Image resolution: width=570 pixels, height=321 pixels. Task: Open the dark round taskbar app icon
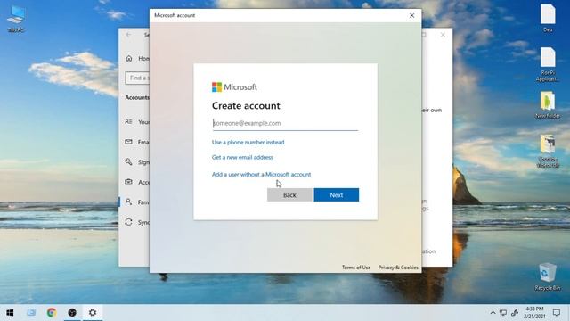tap(72, 313)
